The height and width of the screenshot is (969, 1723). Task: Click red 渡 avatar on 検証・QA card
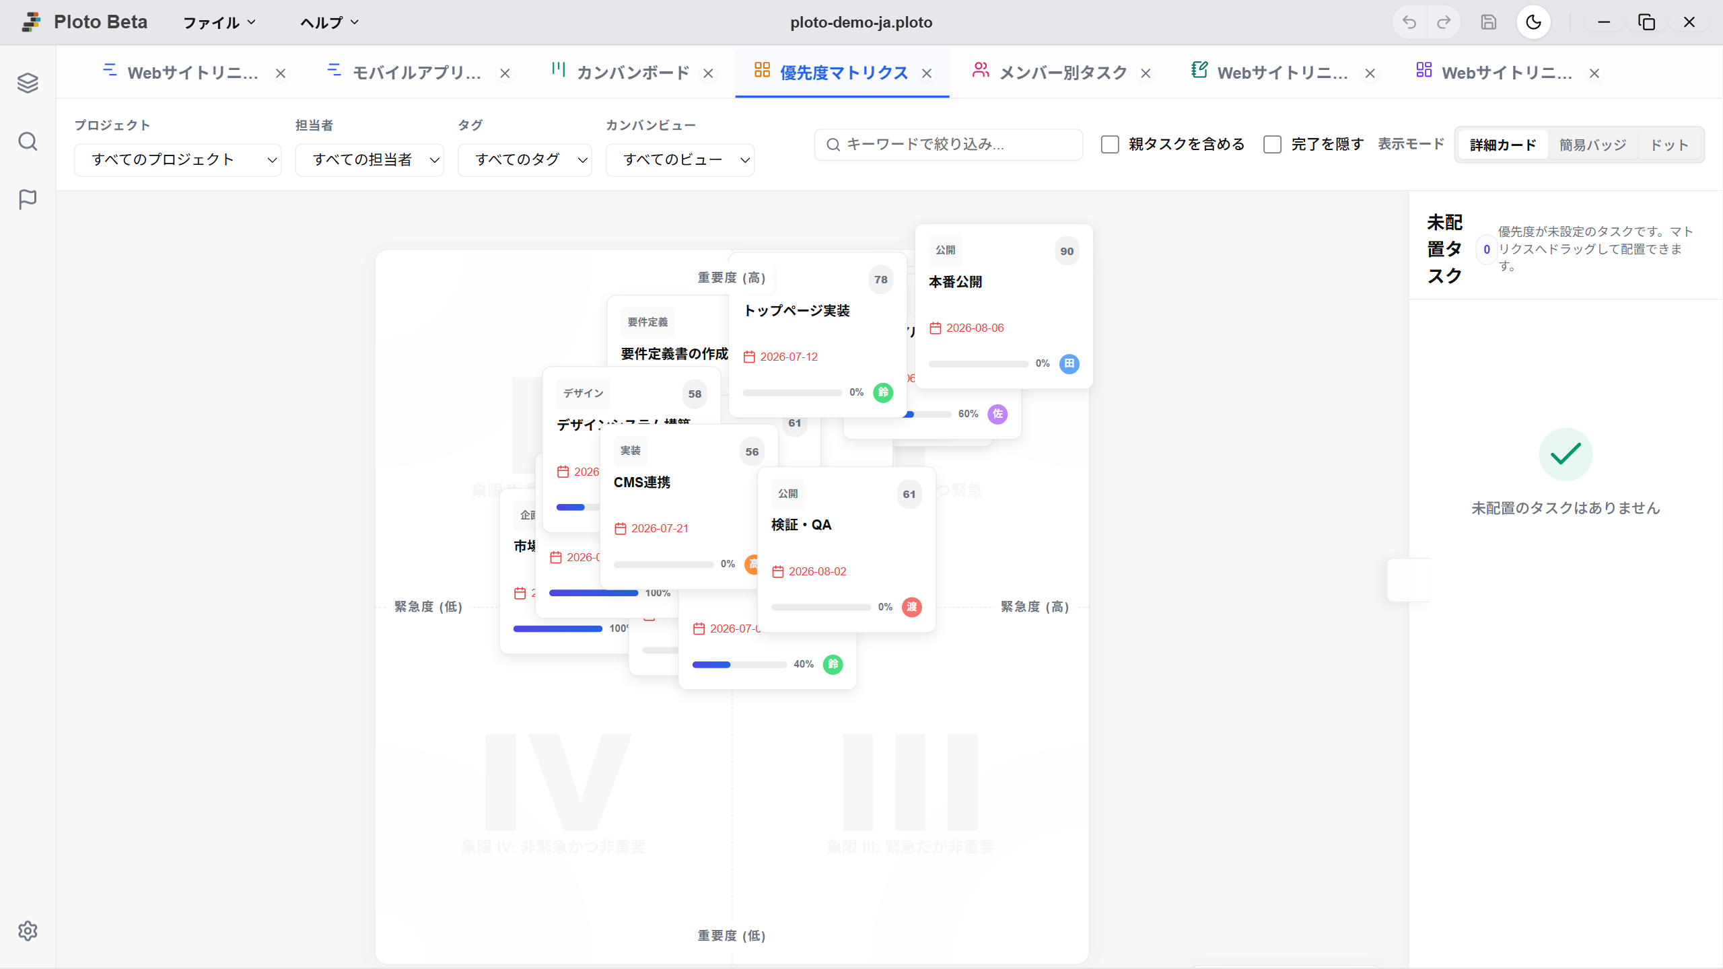click(911, 607)
